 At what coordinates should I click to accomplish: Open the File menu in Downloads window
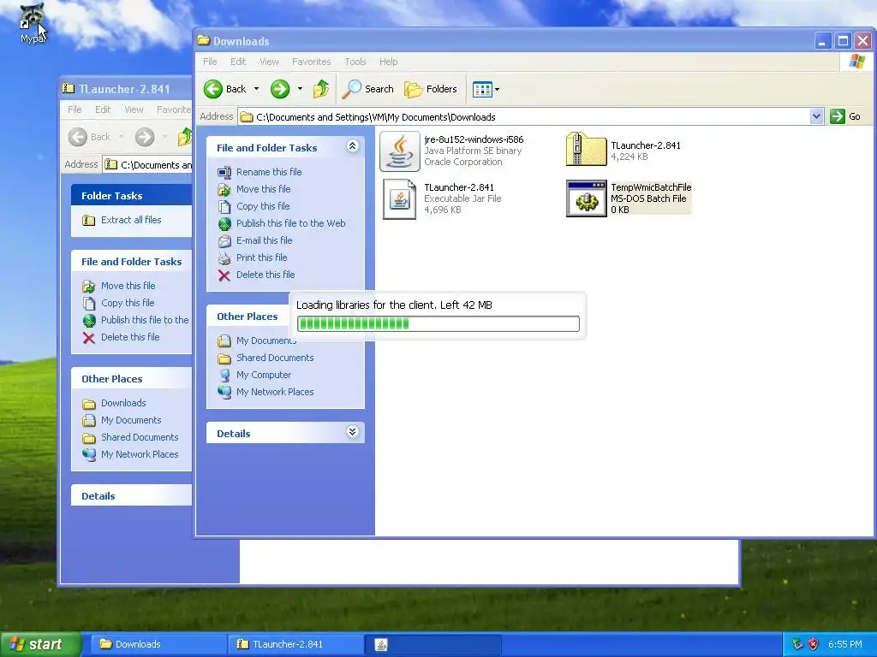[210, 62]
